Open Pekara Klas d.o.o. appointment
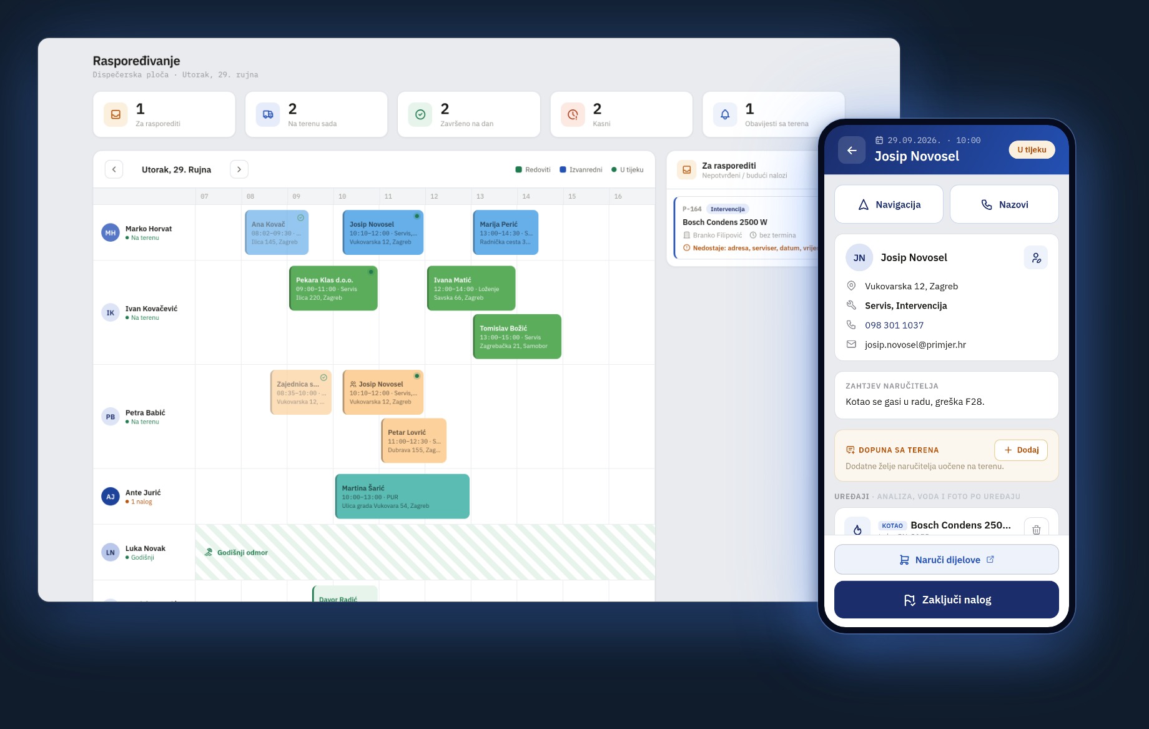 pos(333,288)
